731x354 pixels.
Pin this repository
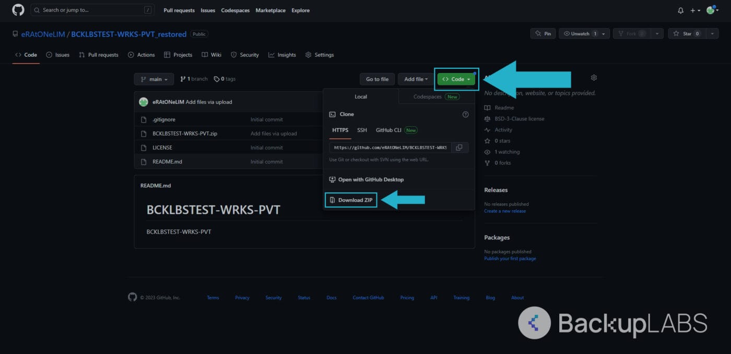click(x=543, y=34)
